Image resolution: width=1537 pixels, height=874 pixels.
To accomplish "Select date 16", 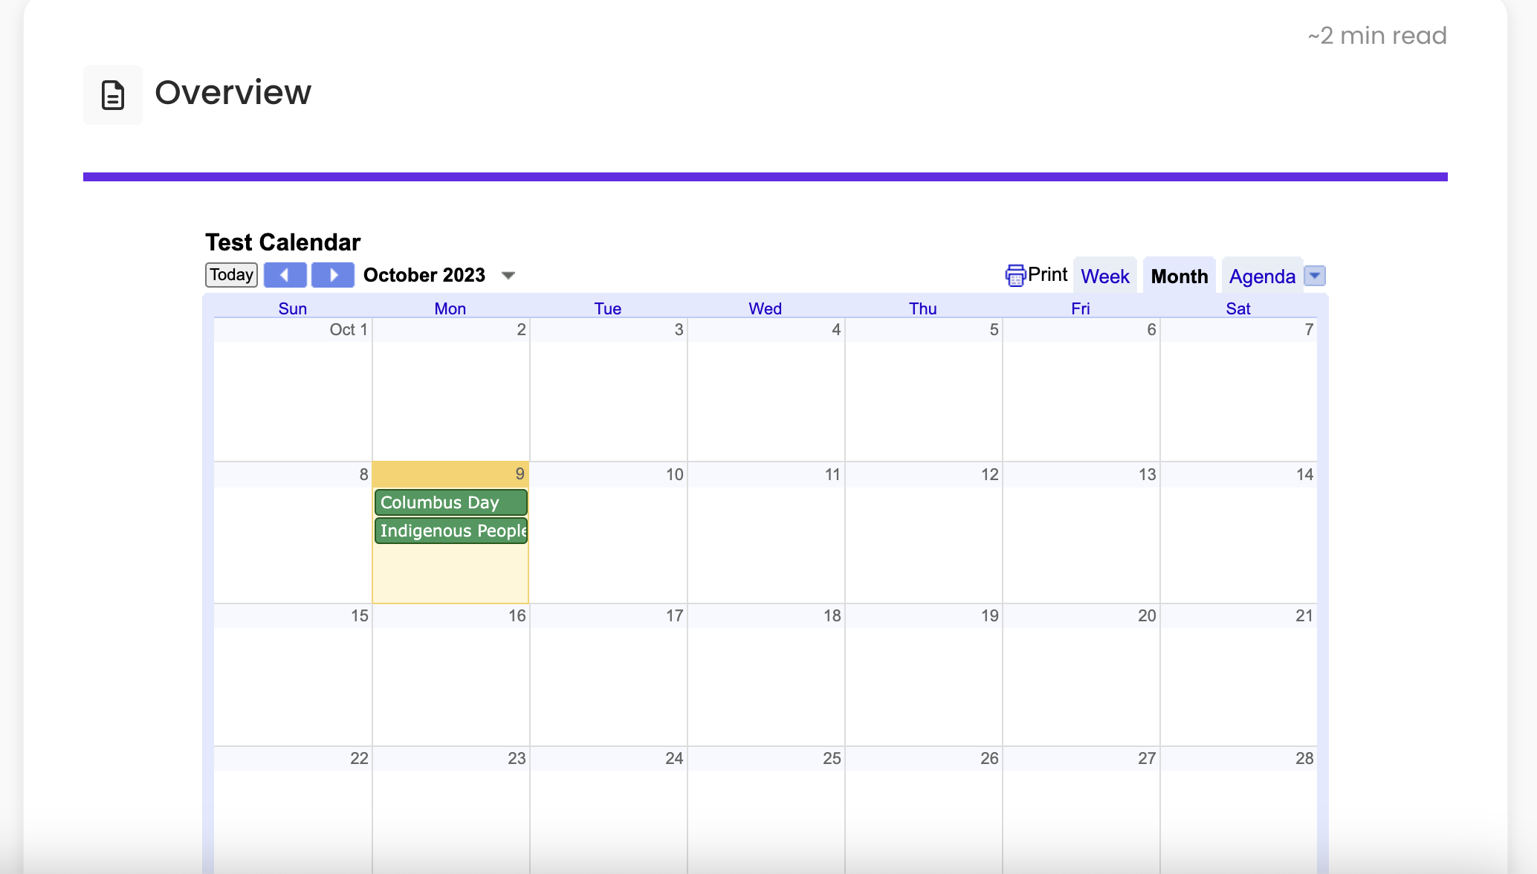I will (x=517, y=616).
